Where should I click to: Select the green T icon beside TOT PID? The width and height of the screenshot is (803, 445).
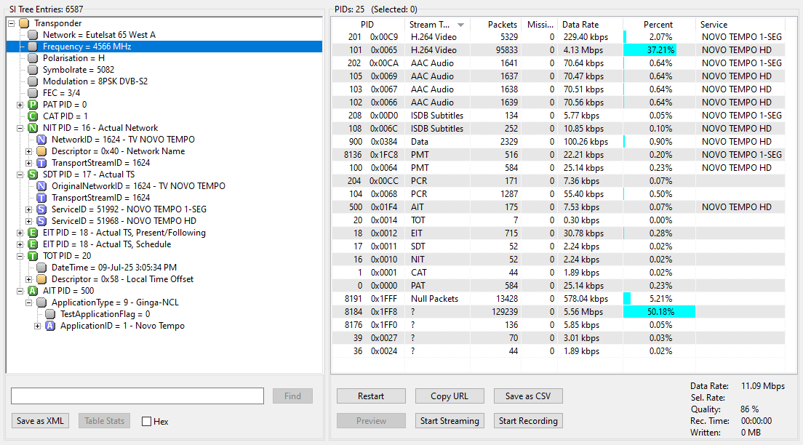pyautogui.click(x=33, y=256)
